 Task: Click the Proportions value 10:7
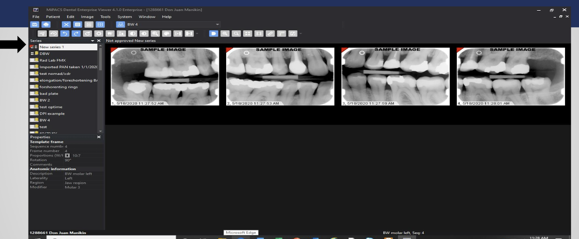pos(76,156)
